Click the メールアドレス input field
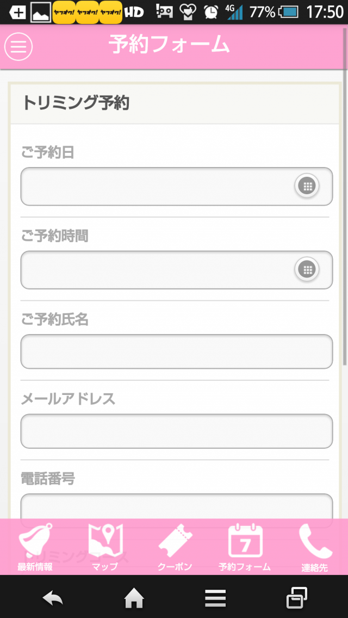348x618 pixels. coord(177,431)
